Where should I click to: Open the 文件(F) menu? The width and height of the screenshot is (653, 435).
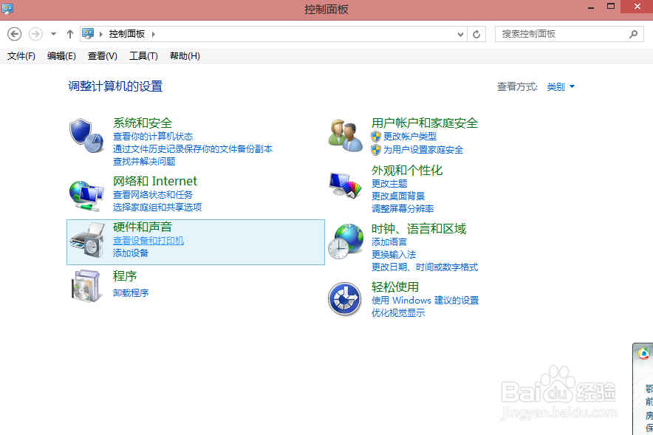pyautogui.click(x=21, y=56)
